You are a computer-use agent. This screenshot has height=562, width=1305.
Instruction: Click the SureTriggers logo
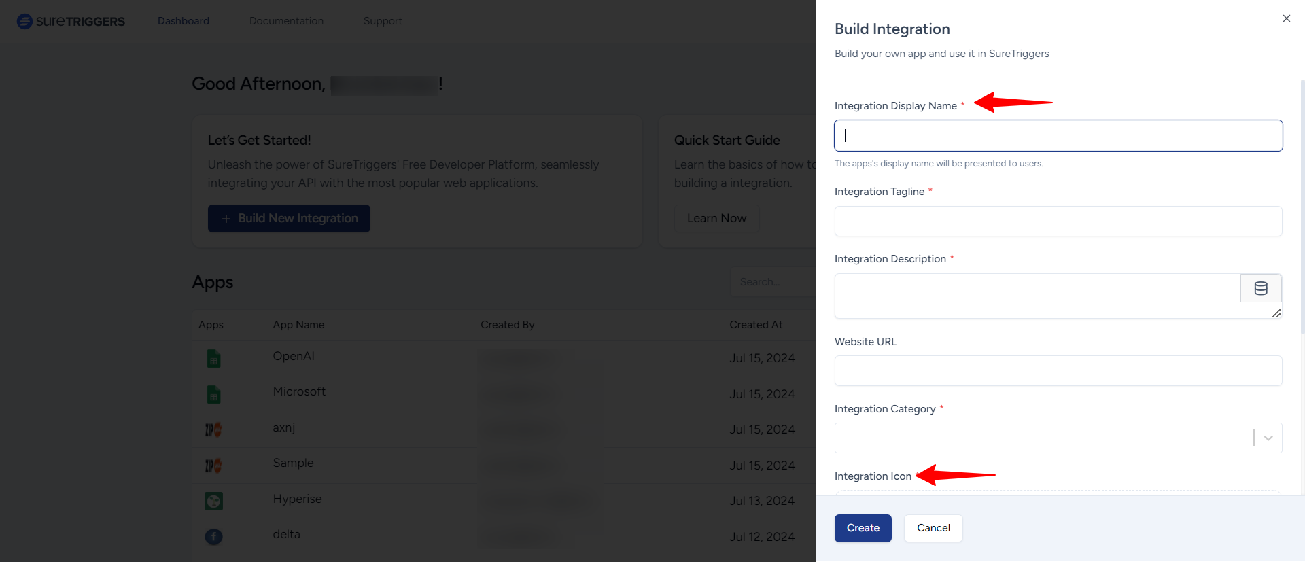71,21
